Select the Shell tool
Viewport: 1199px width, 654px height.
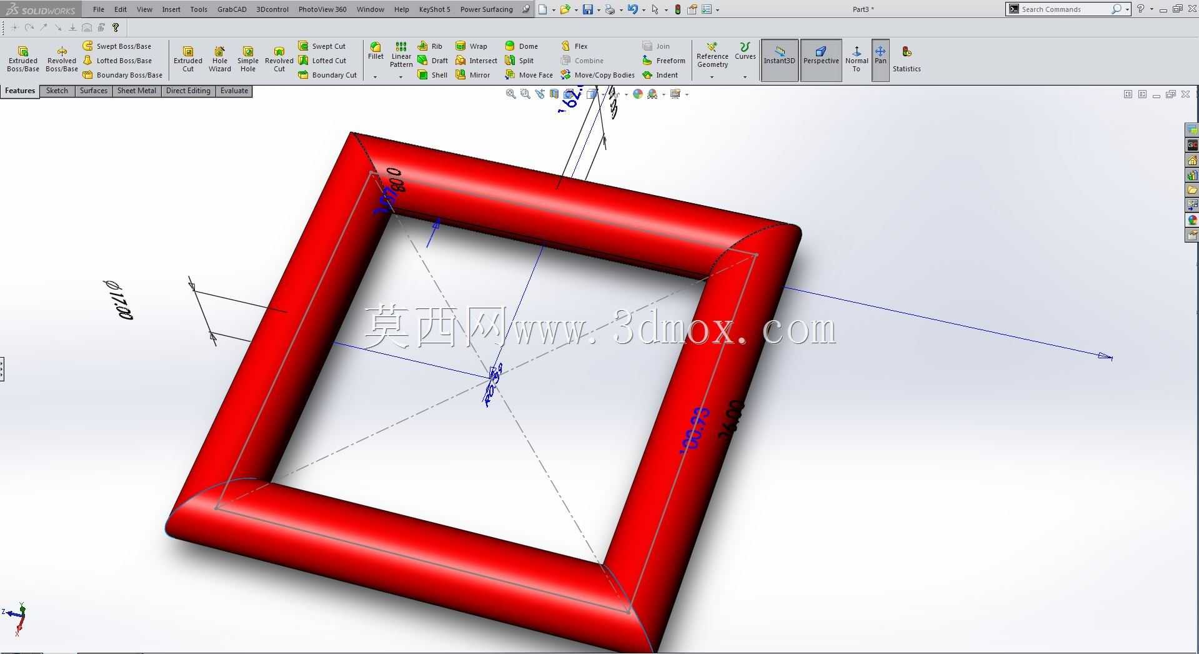(432, 75)
